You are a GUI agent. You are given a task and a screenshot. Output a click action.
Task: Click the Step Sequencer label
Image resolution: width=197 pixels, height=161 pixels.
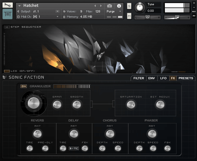pyautogui.click(x=26, y=27)
